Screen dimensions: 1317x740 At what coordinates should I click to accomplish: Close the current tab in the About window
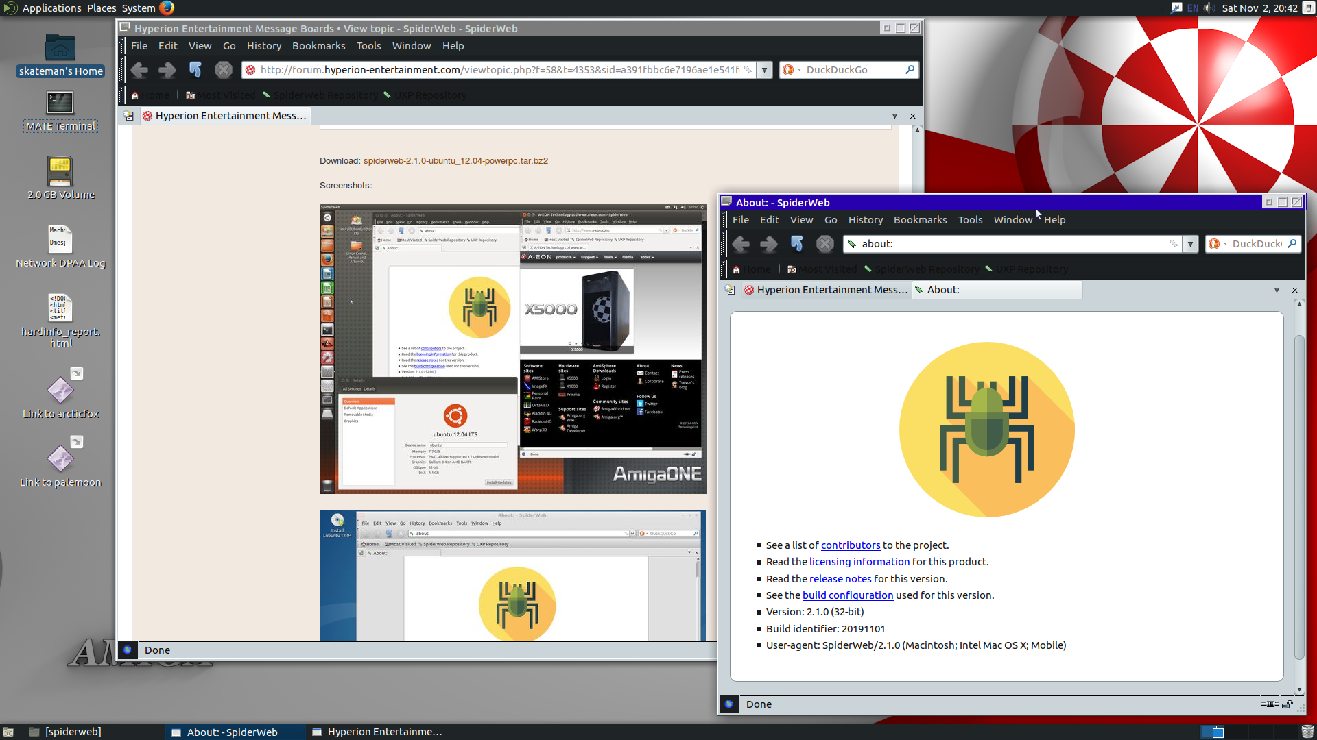1295,291
